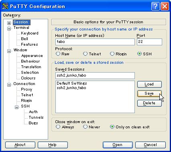The height and width of the screenshot is (152, 171).
Task: Open the Selection settings category
Action: pos(30,73)
